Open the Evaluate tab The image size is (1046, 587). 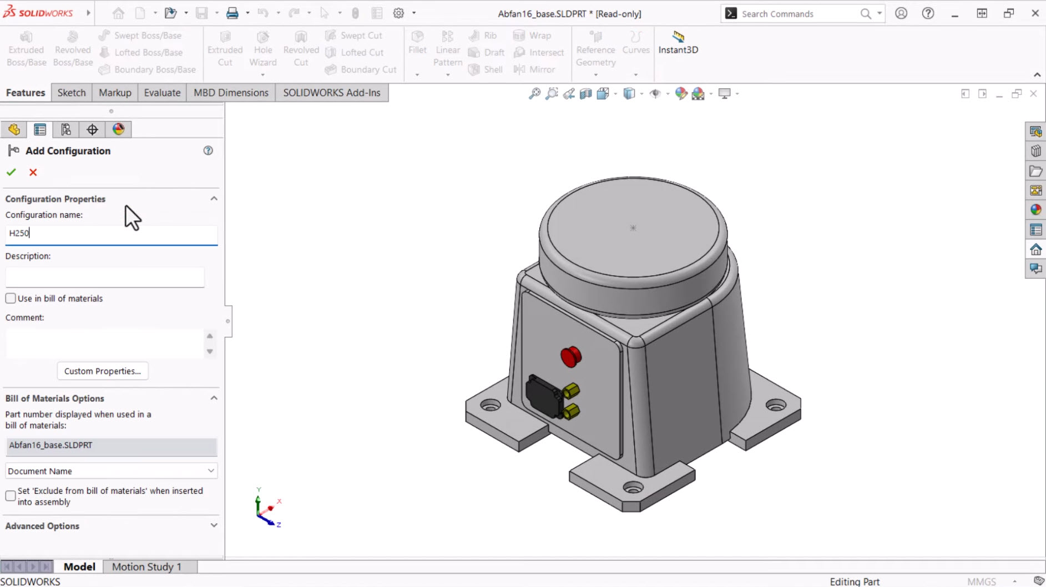pyautogui.click(x=162, y=93)
